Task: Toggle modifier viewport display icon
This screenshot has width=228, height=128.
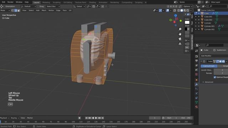Action: [x=221, y=62]
